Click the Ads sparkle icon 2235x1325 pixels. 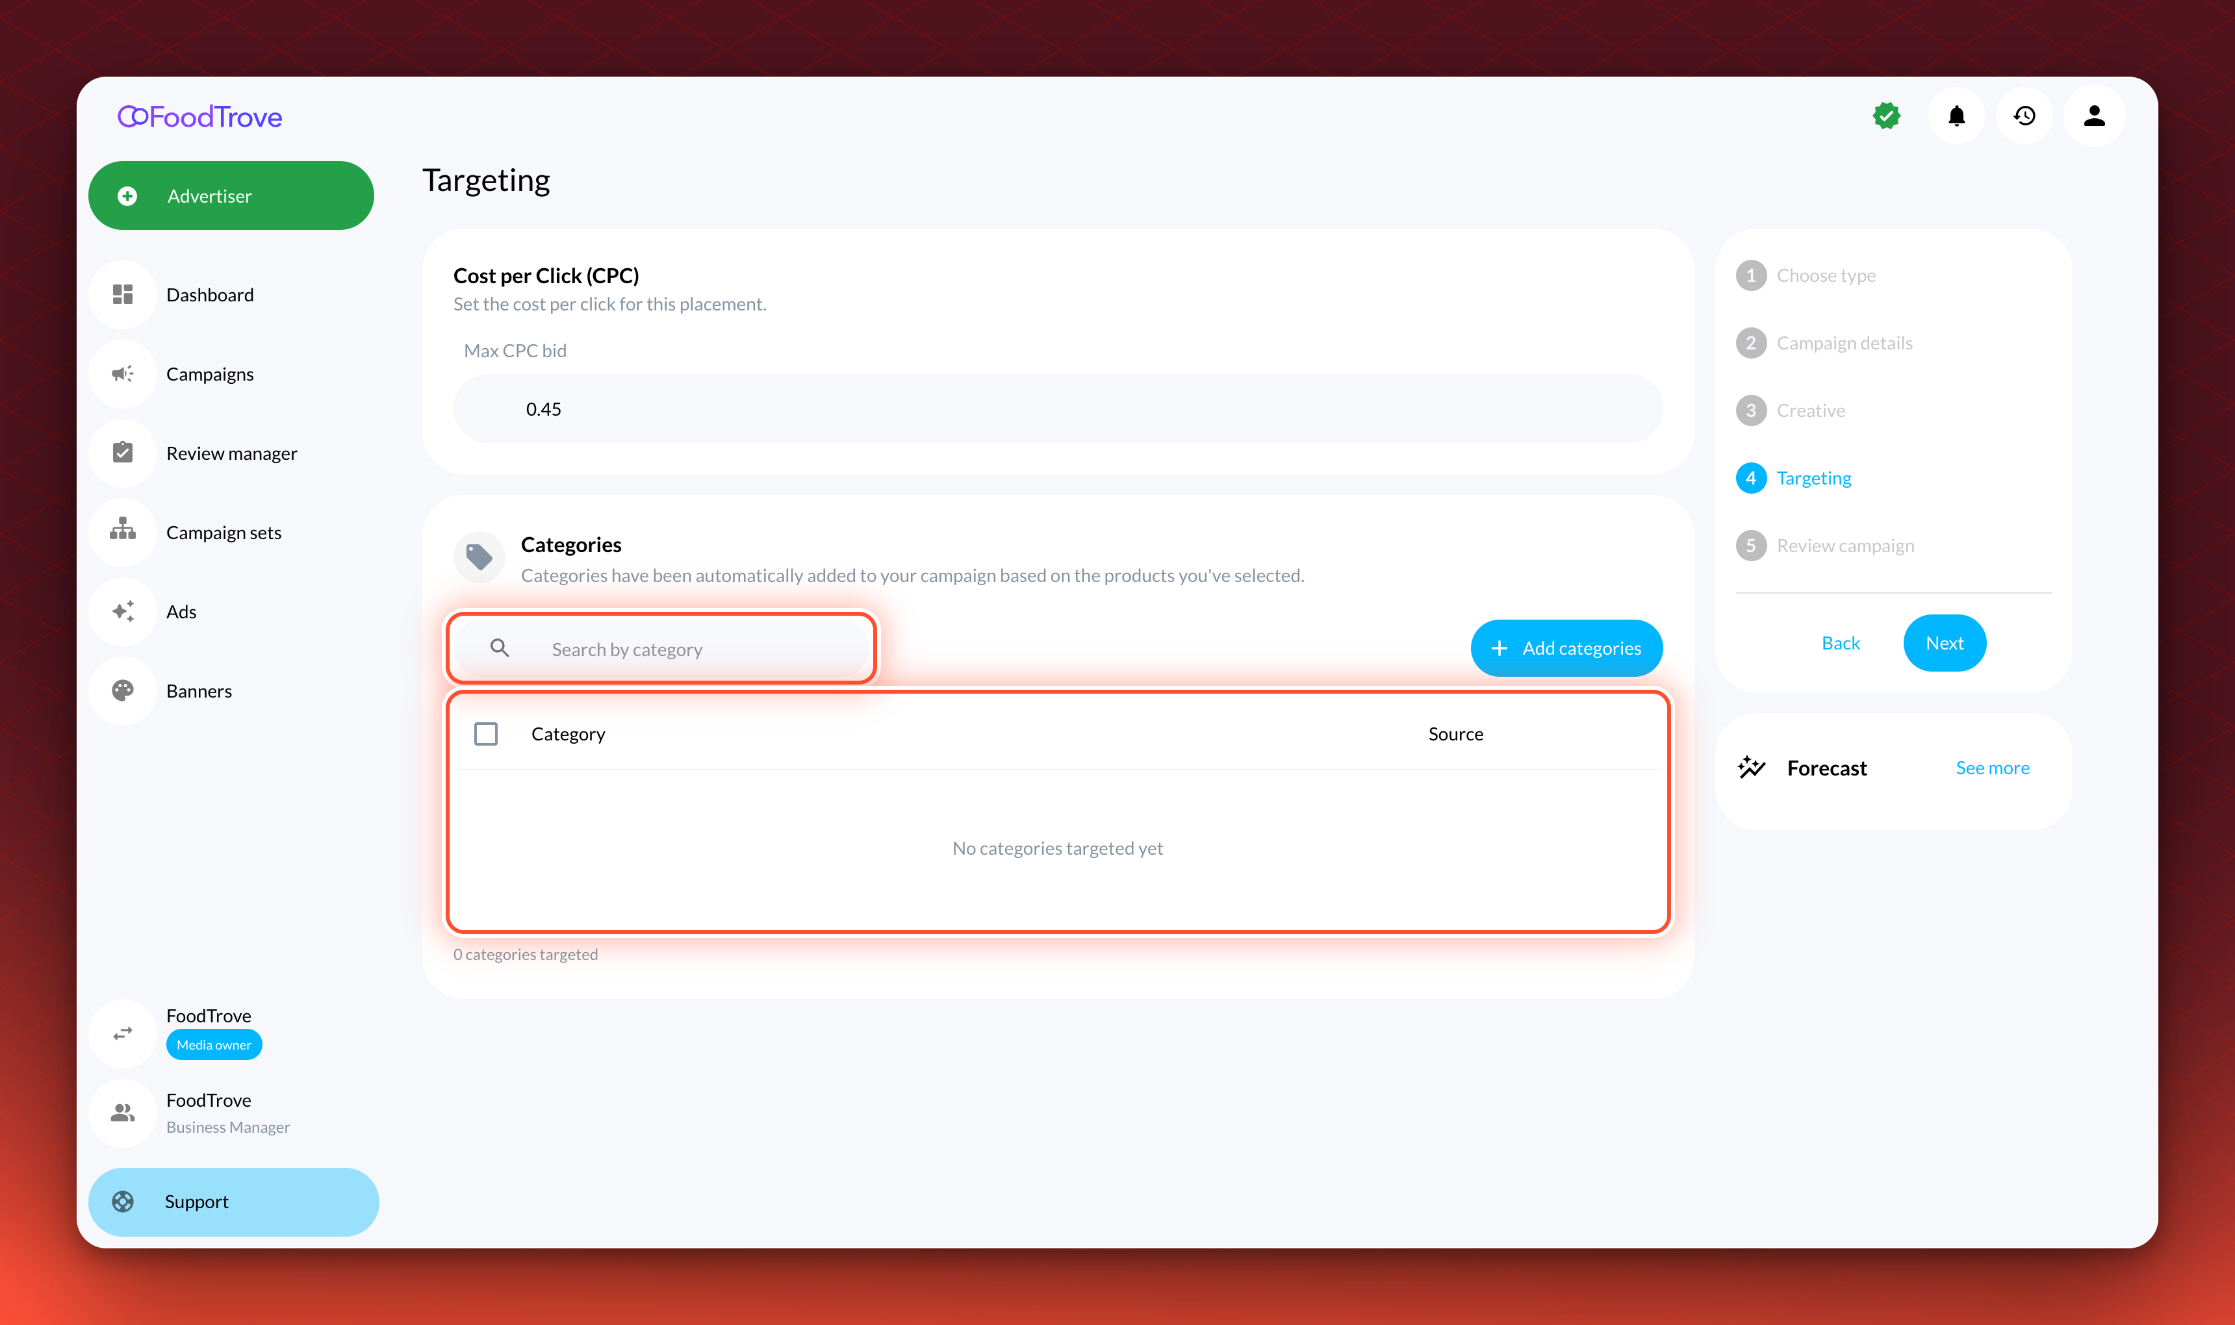(x=123, y=612)
